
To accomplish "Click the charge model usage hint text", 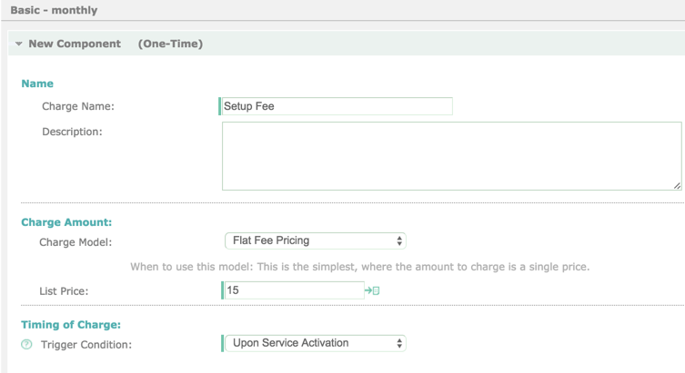I will 360,267.
